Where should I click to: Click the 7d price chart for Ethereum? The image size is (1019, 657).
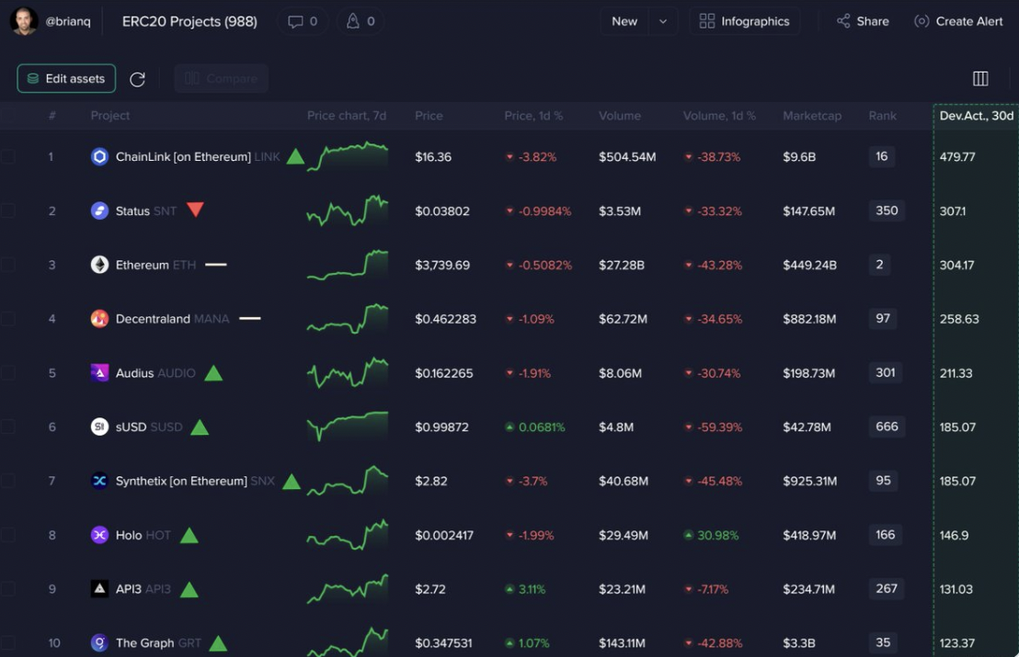347,265
